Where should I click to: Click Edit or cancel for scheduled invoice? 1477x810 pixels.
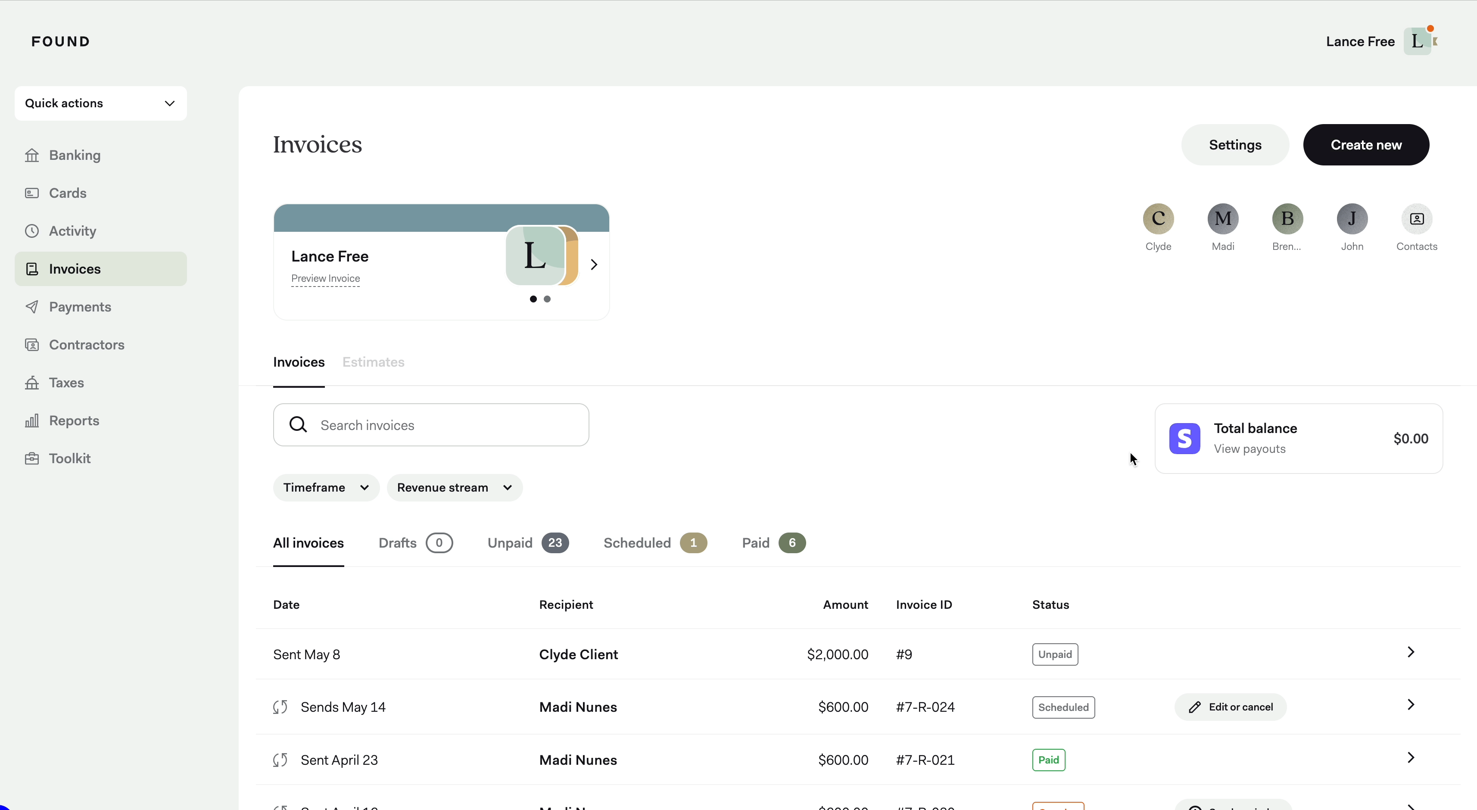click(x=1230, y=707)
